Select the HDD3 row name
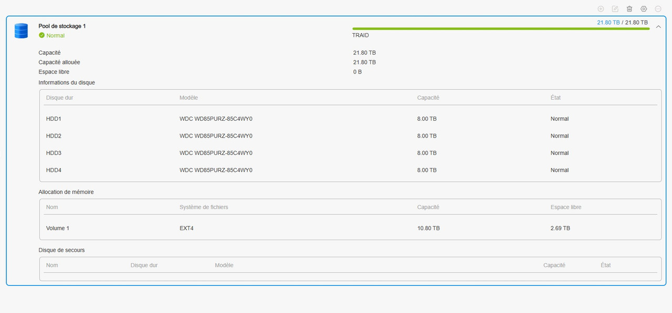Screen dimensions: 672x313 pyautogui.click(x=54, y=153)
